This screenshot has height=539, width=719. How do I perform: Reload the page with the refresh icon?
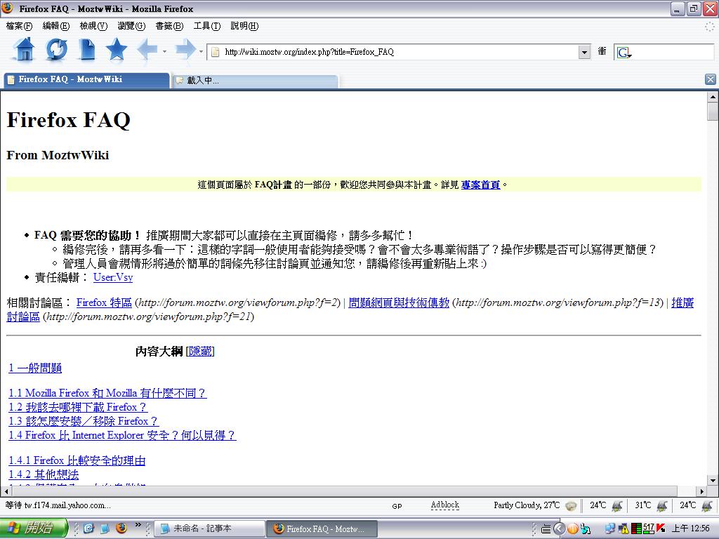(56, 50)
